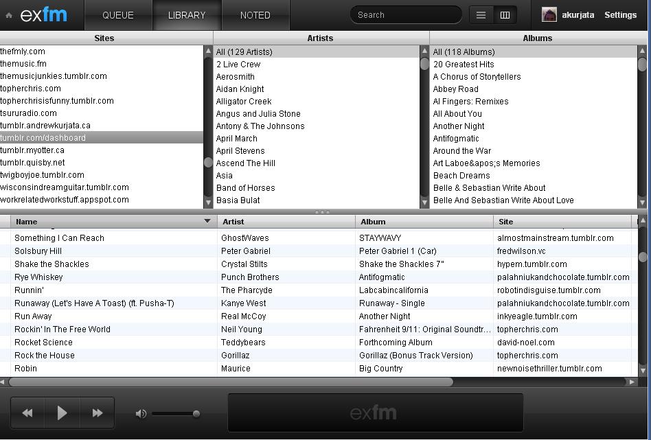Click the horizontal scrollbar left arrow
The width and height of the screenshot is (651, 440).
coord(3,382)
